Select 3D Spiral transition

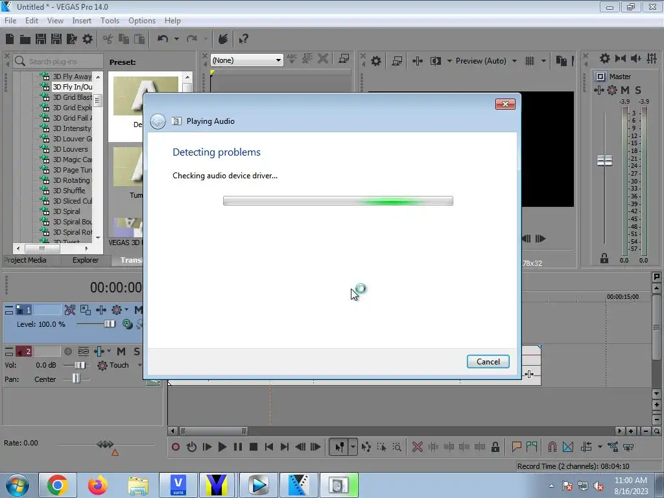(x=66, y=211)
